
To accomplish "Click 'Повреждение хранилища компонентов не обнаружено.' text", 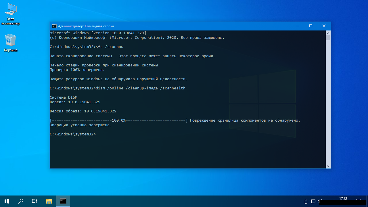I will [x=245, y=120].
